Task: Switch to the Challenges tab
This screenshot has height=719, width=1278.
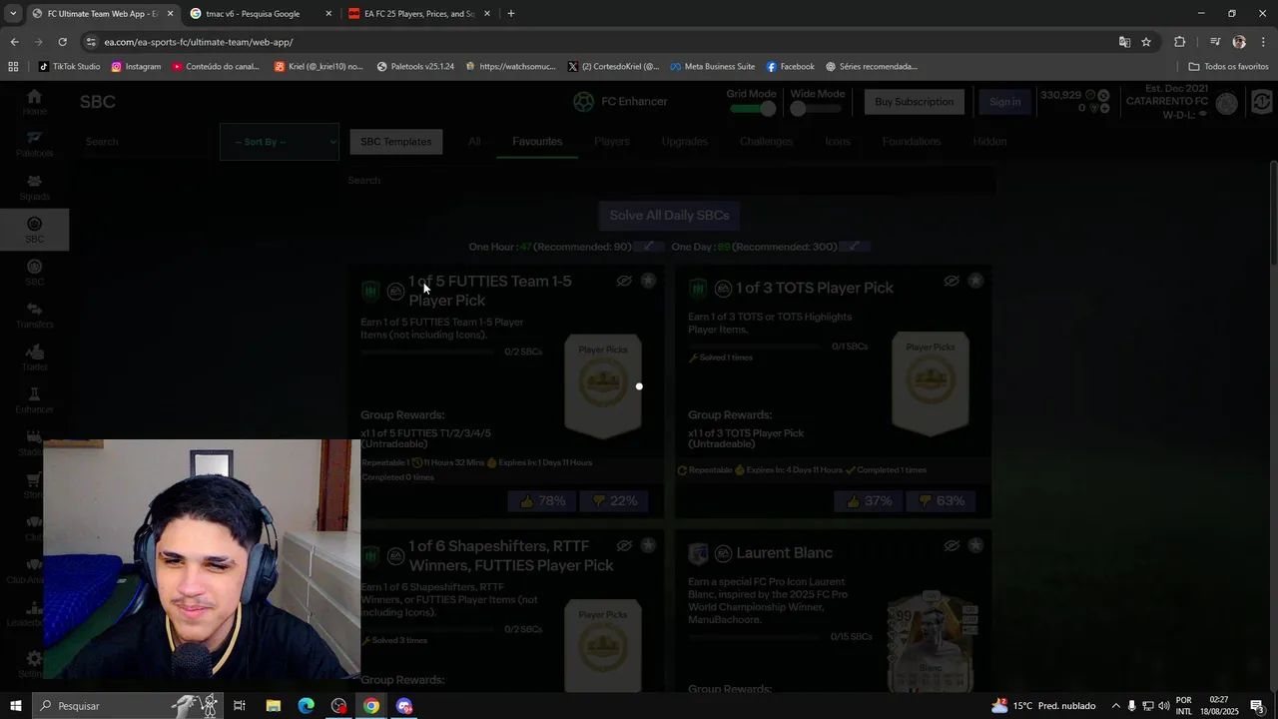Action: (767, 142)
